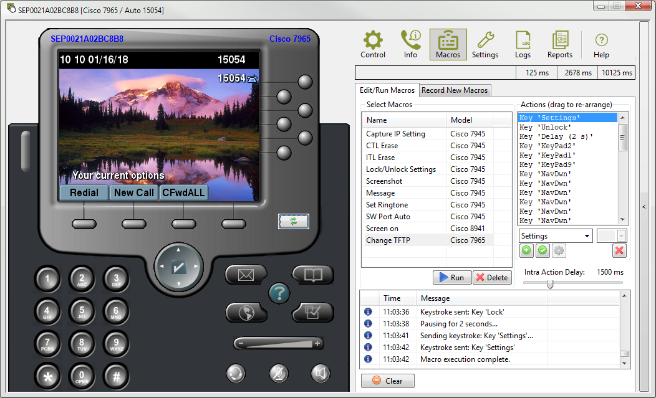Click the navigation pad down arrow
Viewport: 656px width, 398px height.
(x=178, y=284)
